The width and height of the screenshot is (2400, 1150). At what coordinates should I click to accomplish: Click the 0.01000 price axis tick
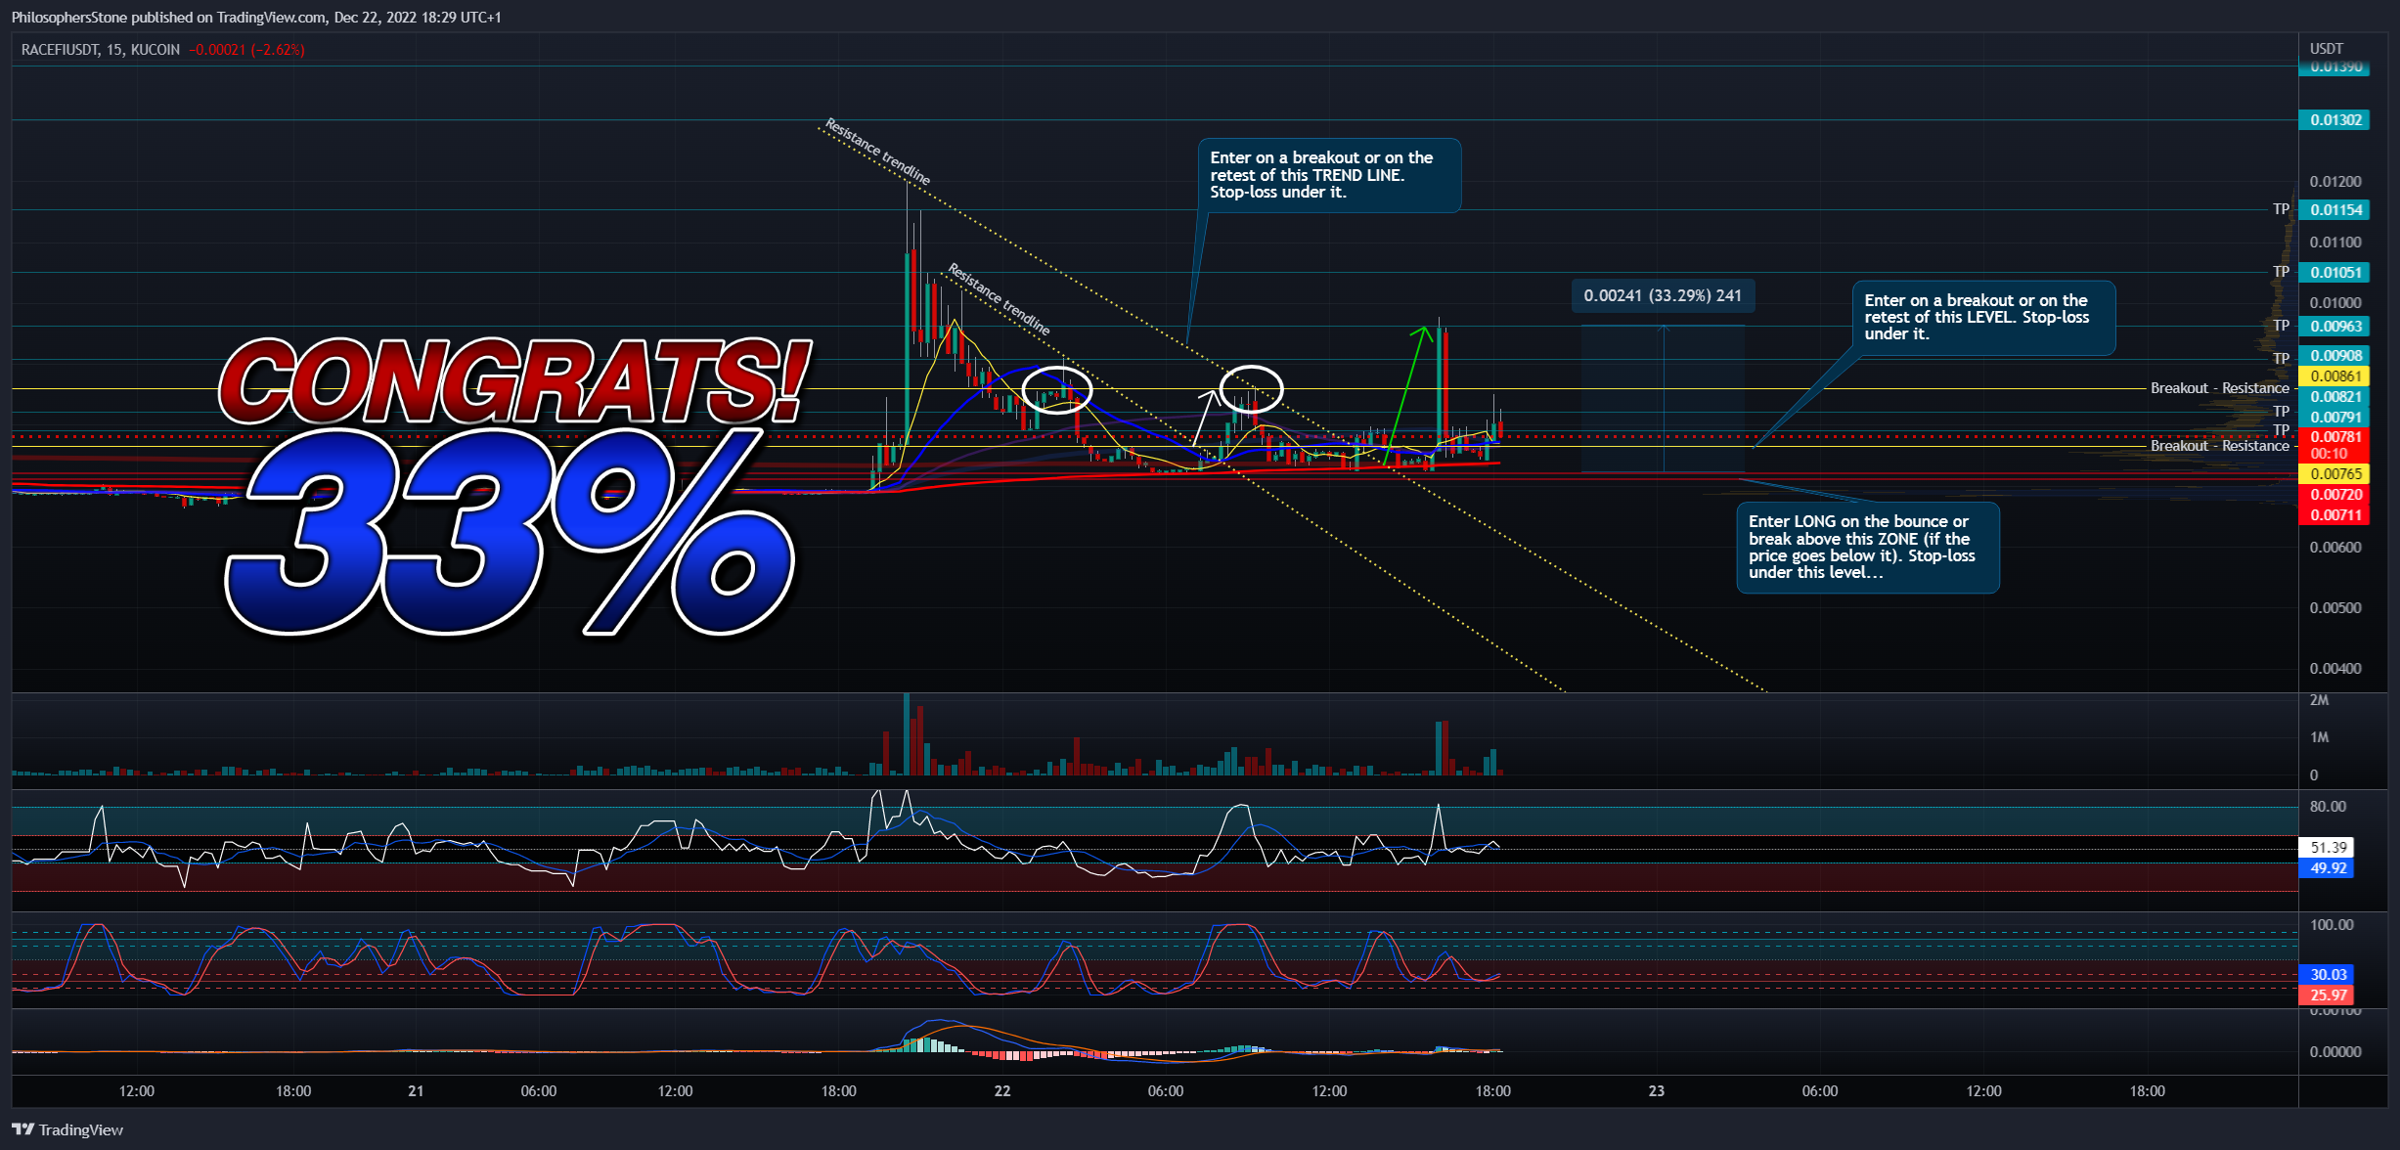tap(2335, 303)
